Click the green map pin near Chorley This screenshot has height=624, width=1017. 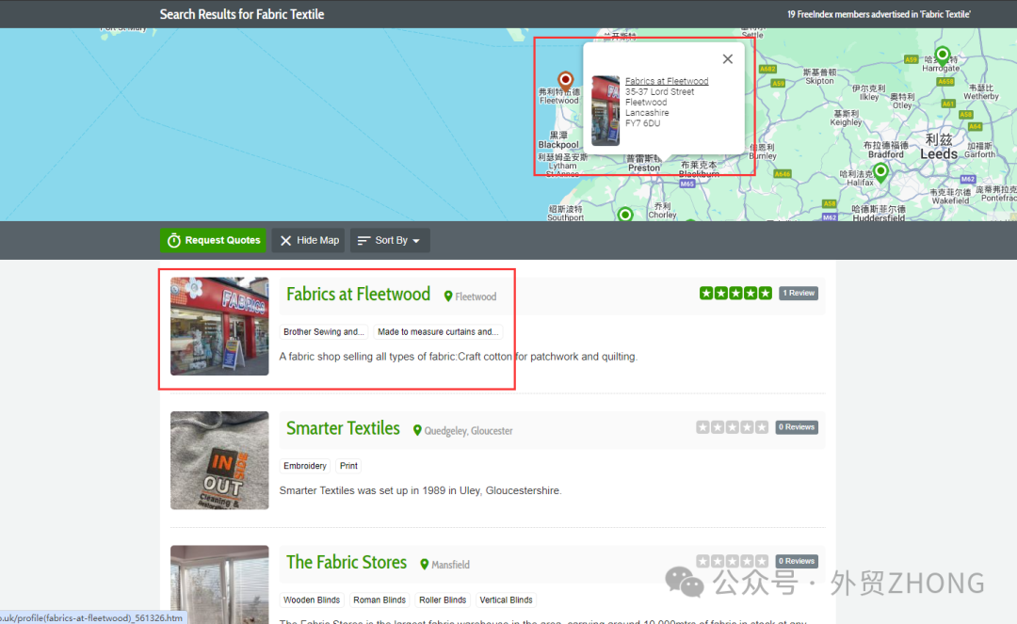[x=625, y=216]
